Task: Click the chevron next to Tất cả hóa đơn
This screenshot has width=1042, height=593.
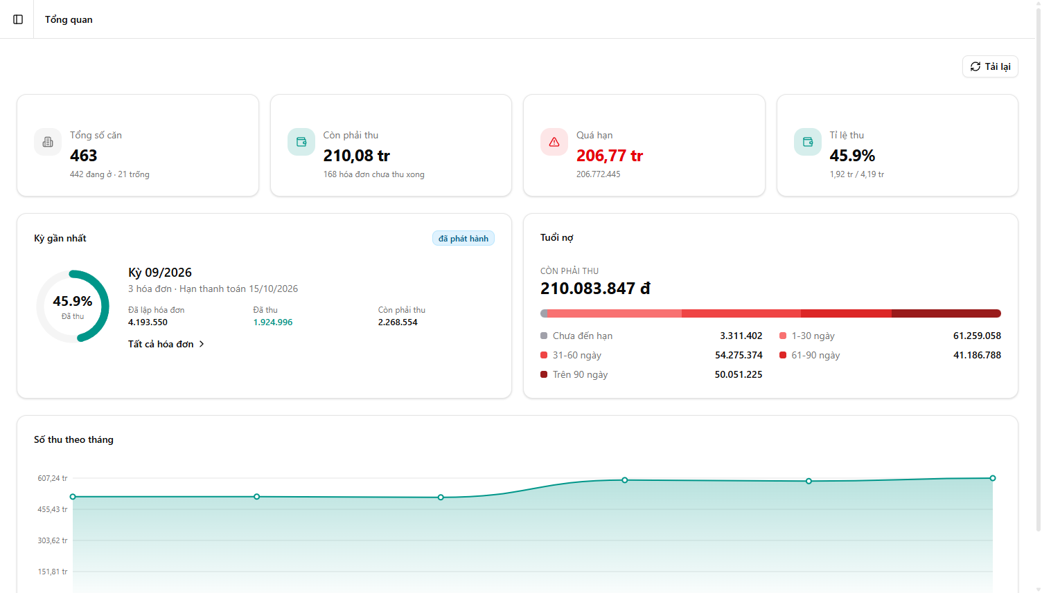Action: pyautogui.click(x=202, y=344)
